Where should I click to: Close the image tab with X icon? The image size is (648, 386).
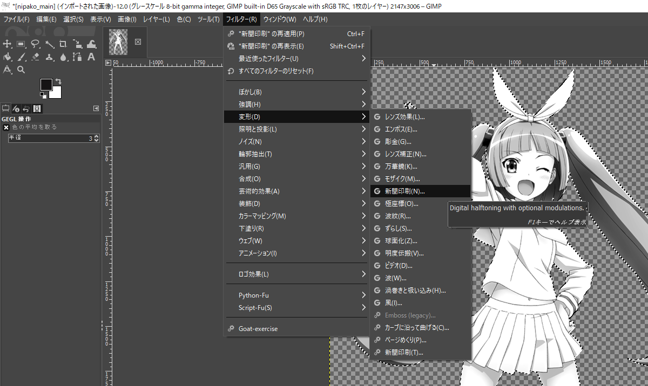(x=138, y=42)
